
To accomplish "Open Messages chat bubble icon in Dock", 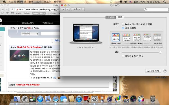I will [x=63, y=99].
